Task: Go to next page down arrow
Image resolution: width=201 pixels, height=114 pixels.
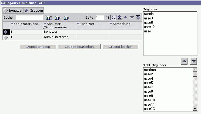Action: pyautogui.click(x=132, y=18)
